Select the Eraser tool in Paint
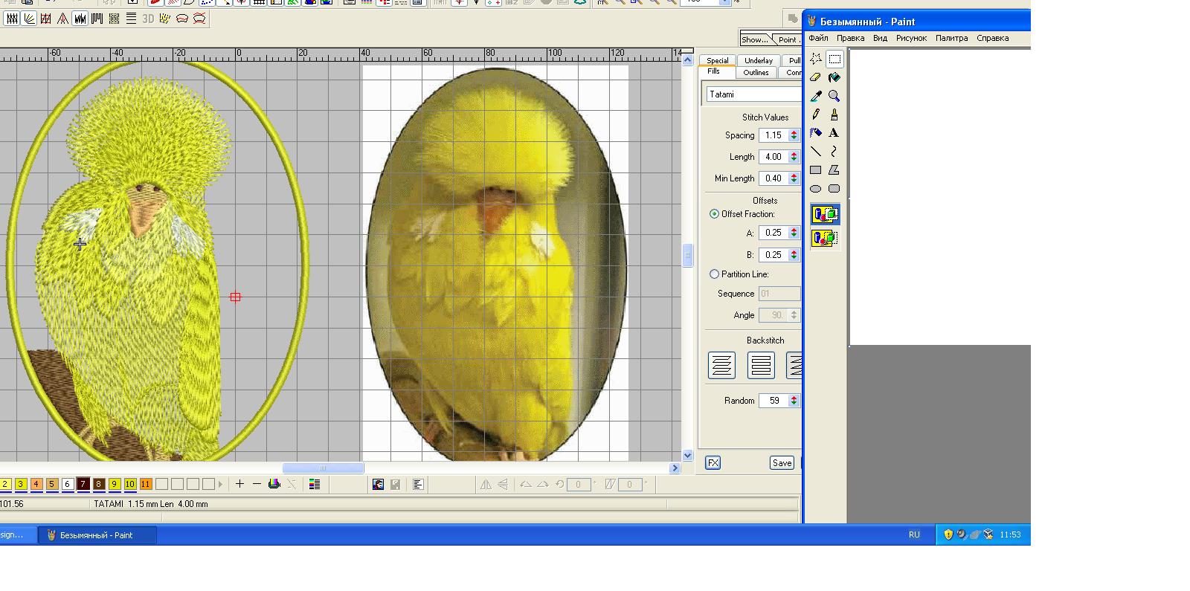Screen dimensions: 1190x591 (816, 77)
